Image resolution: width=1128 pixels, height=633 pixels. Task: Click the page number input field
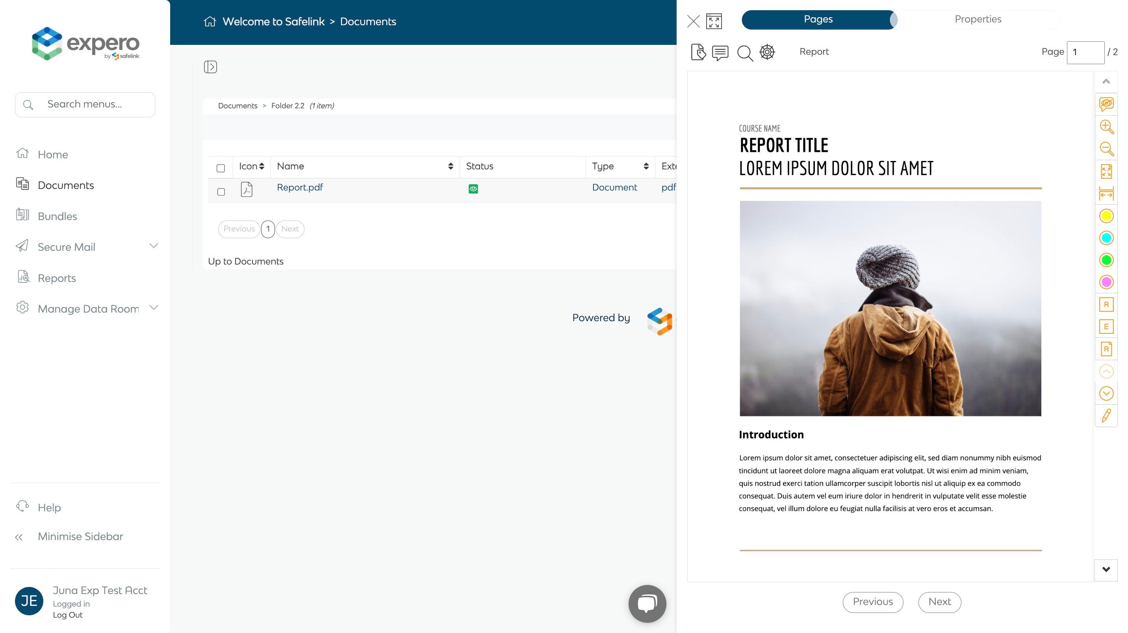click(1085, 52)
